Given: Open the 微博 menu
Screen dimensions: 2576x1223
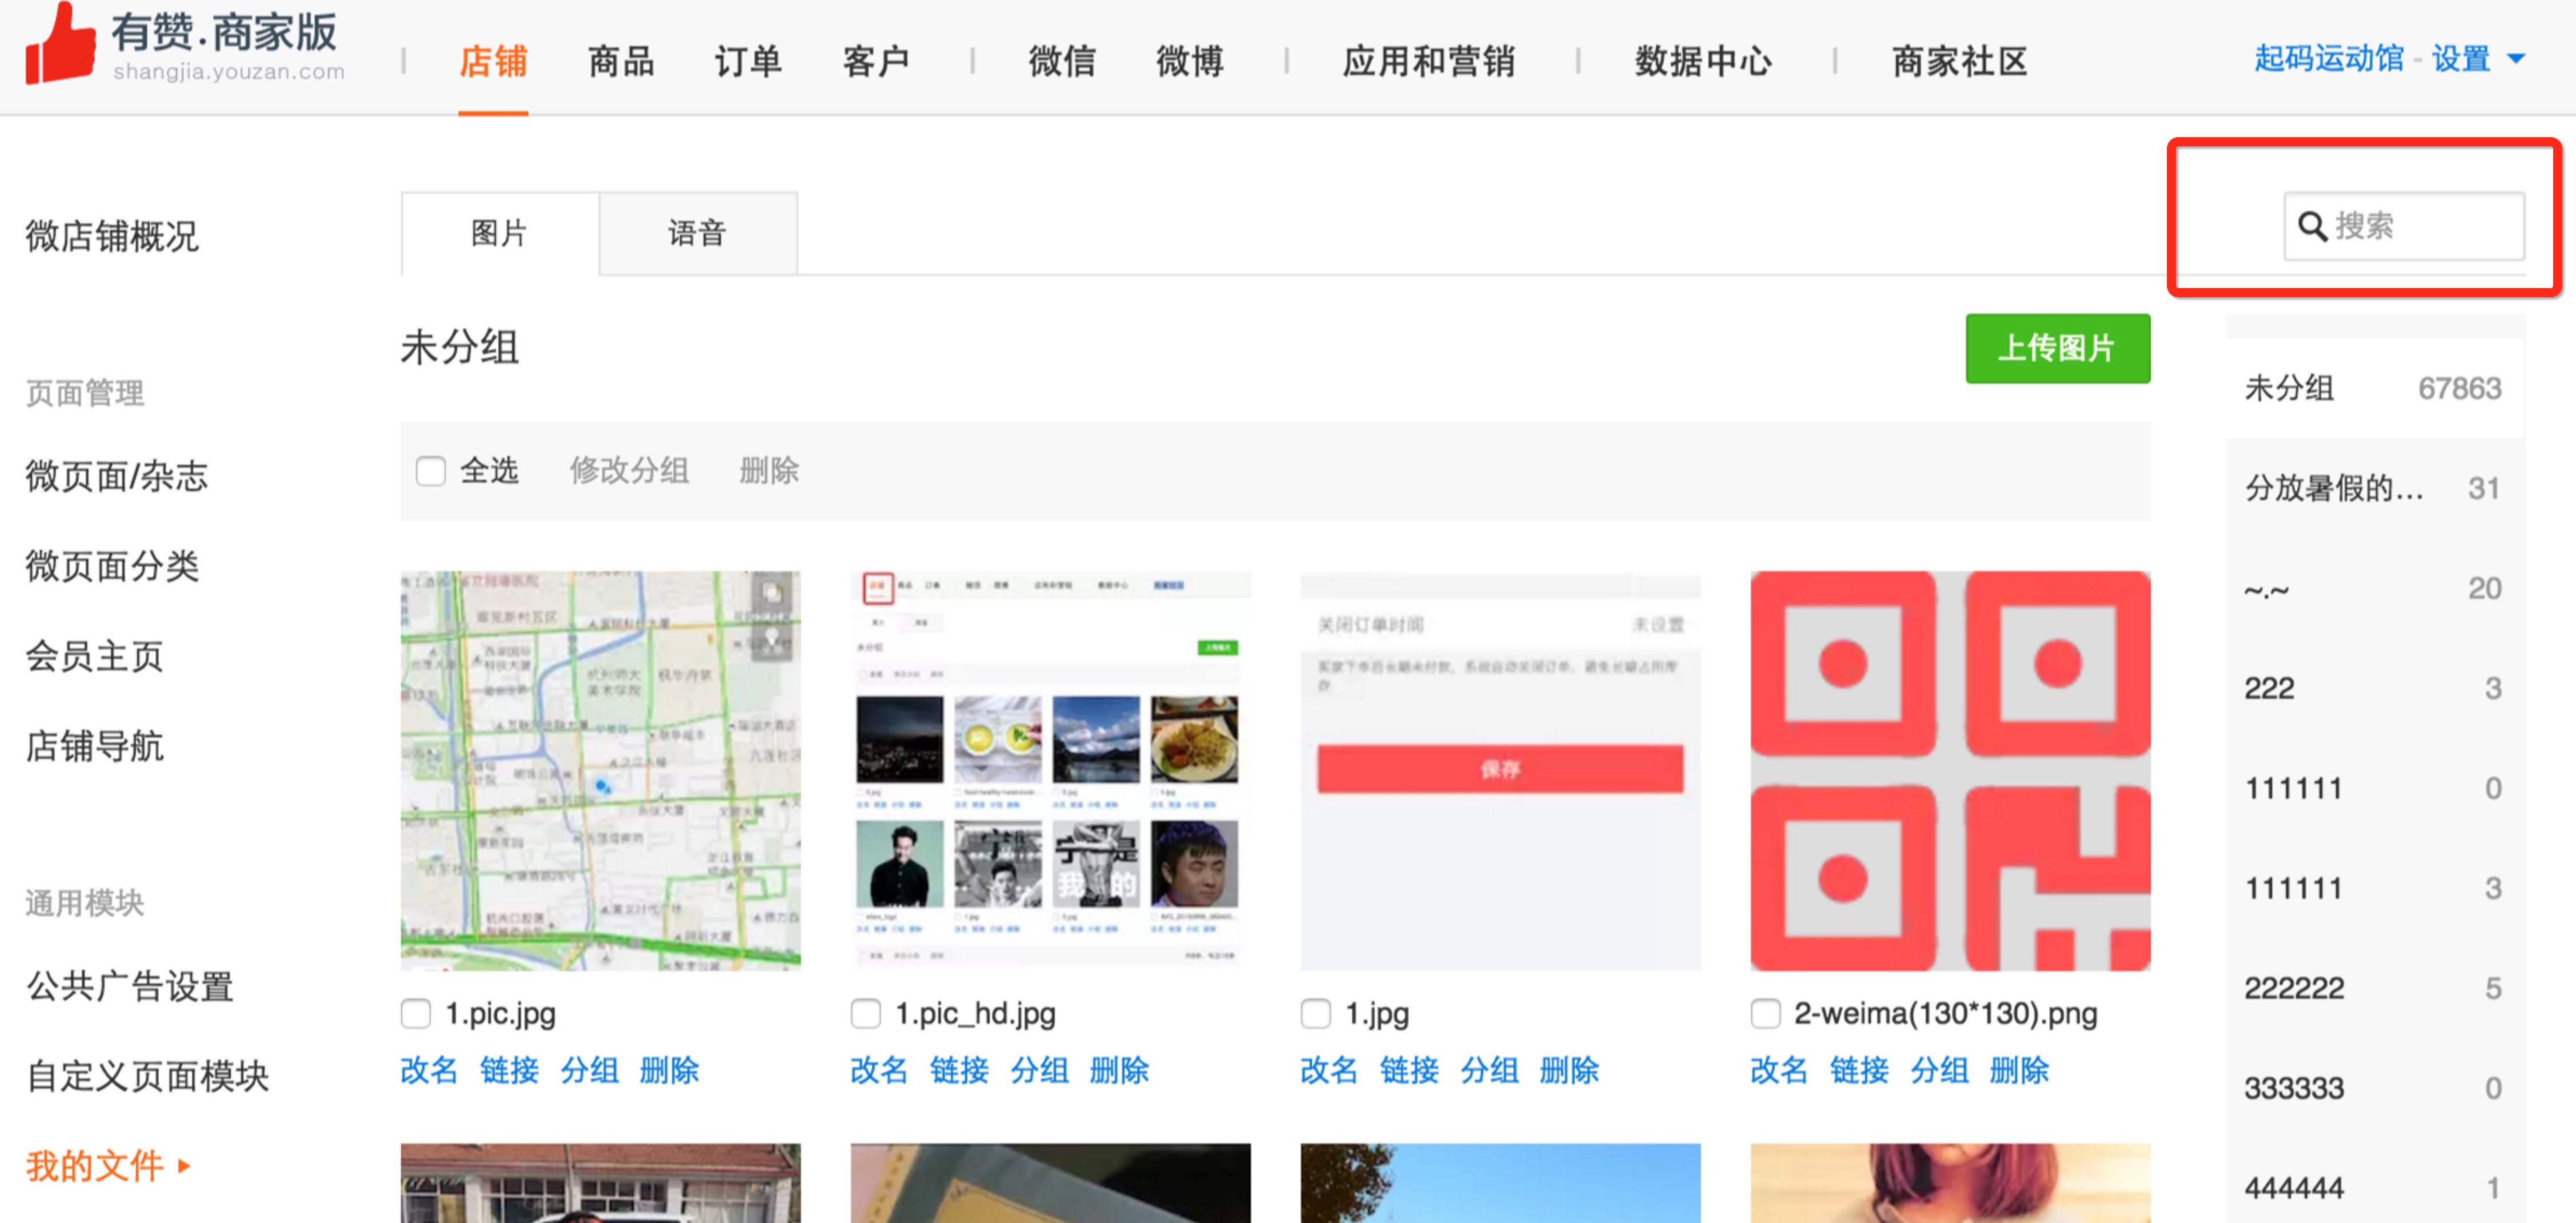Looking at the screenshot, I should click(x=1190, y=62).
